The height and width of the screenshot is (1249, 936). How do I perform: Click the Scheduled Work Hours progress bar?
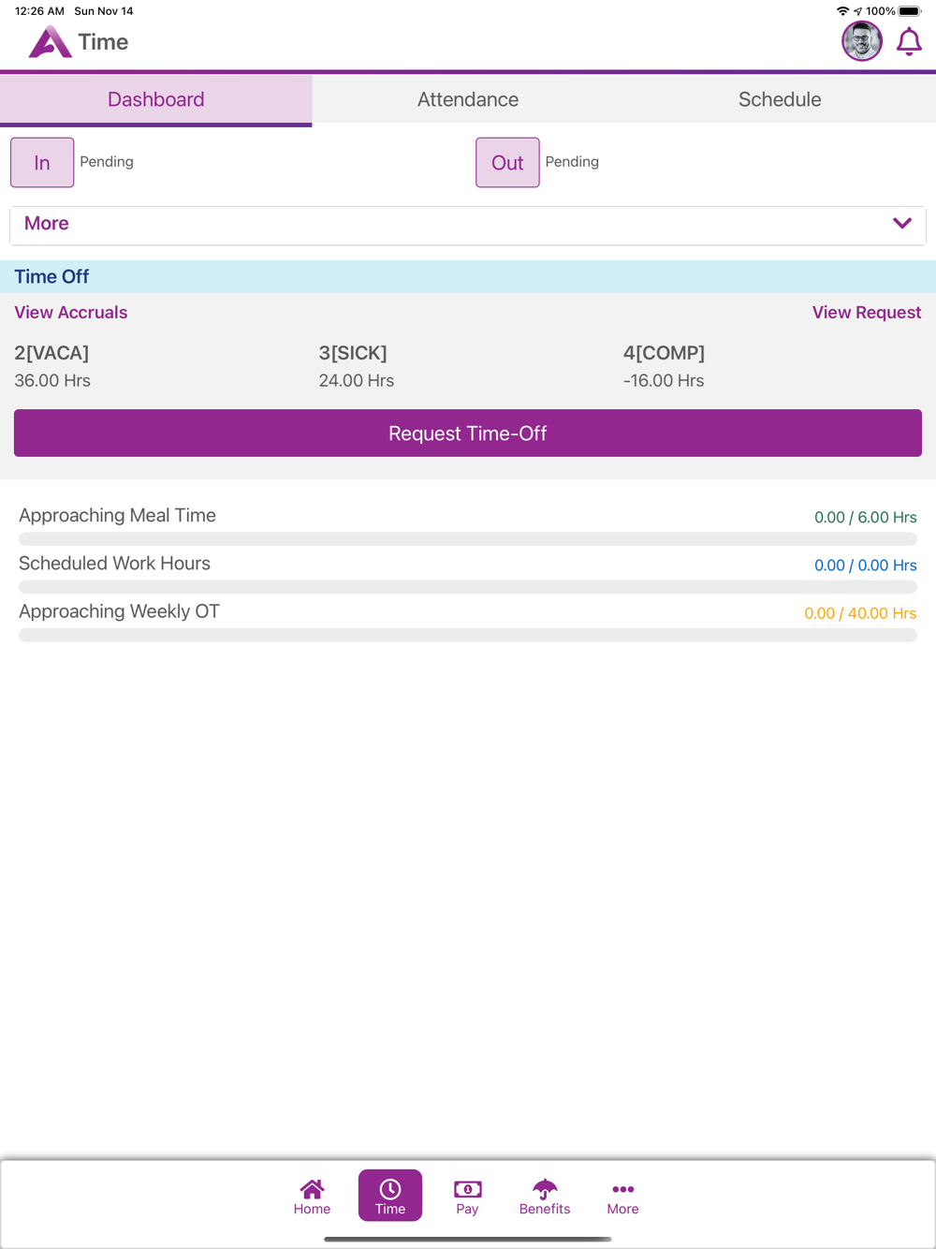point(468,587)
